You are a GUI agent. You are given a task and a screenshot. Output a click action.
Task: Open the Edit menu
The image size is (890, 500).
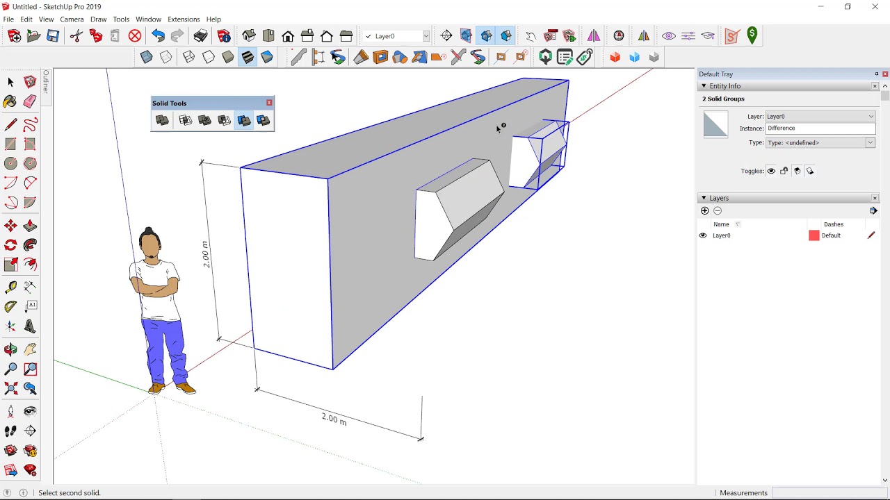point(26,19)
